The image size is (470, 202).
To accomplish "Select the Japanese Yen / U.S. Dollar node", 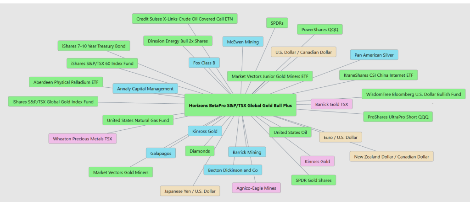I will (190, 191).
